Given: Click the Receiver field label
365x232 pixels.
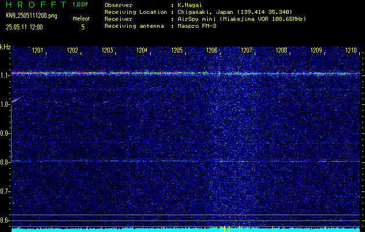Looking at the screenshot, I should point(118,19).
